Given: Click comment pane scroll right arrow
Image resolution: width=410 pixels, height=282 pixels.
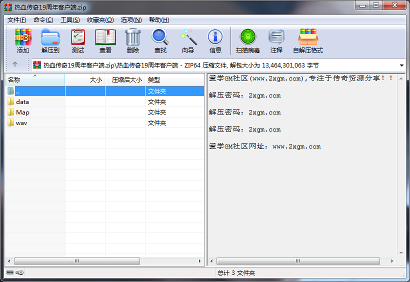Looking at the screenshot, I should [392, 261].
